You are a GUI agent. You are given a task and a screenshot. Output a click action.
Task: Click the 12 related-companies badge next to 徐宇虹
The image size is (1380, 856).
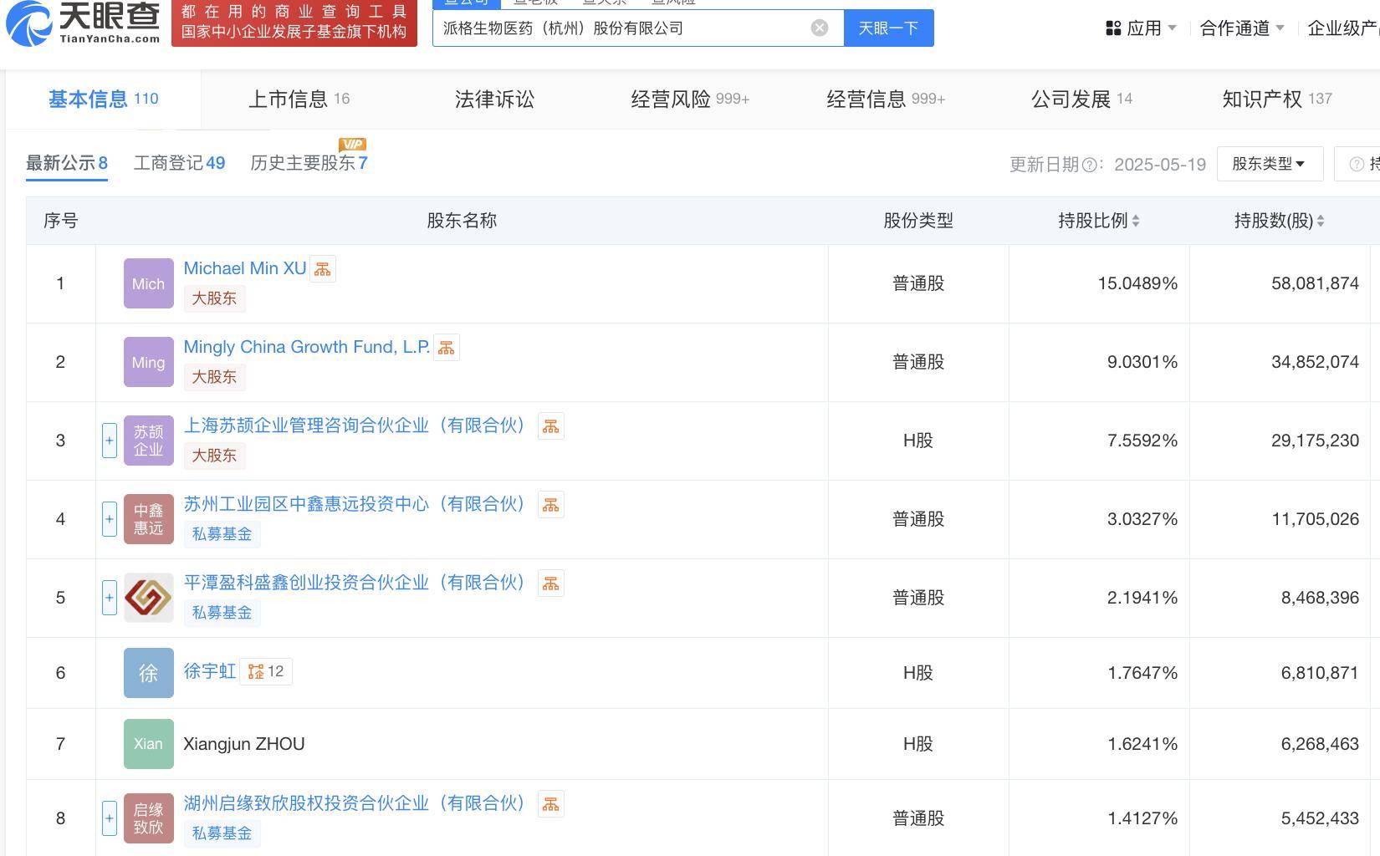pos(266,671)
